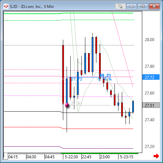Screen dimensions: 163x163
Task: Click the 04:15 time axis label
Action: pos(13,157)
